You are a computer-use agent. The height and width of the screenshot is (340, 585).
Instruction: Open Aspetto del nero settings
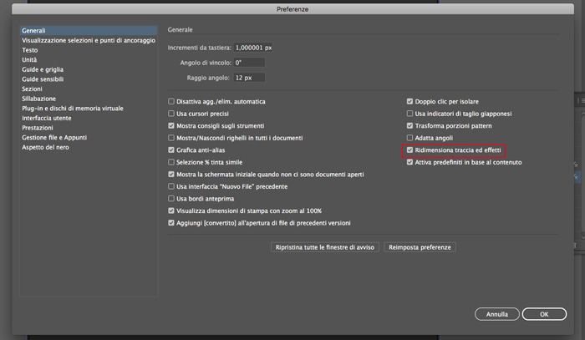point(45,147)
